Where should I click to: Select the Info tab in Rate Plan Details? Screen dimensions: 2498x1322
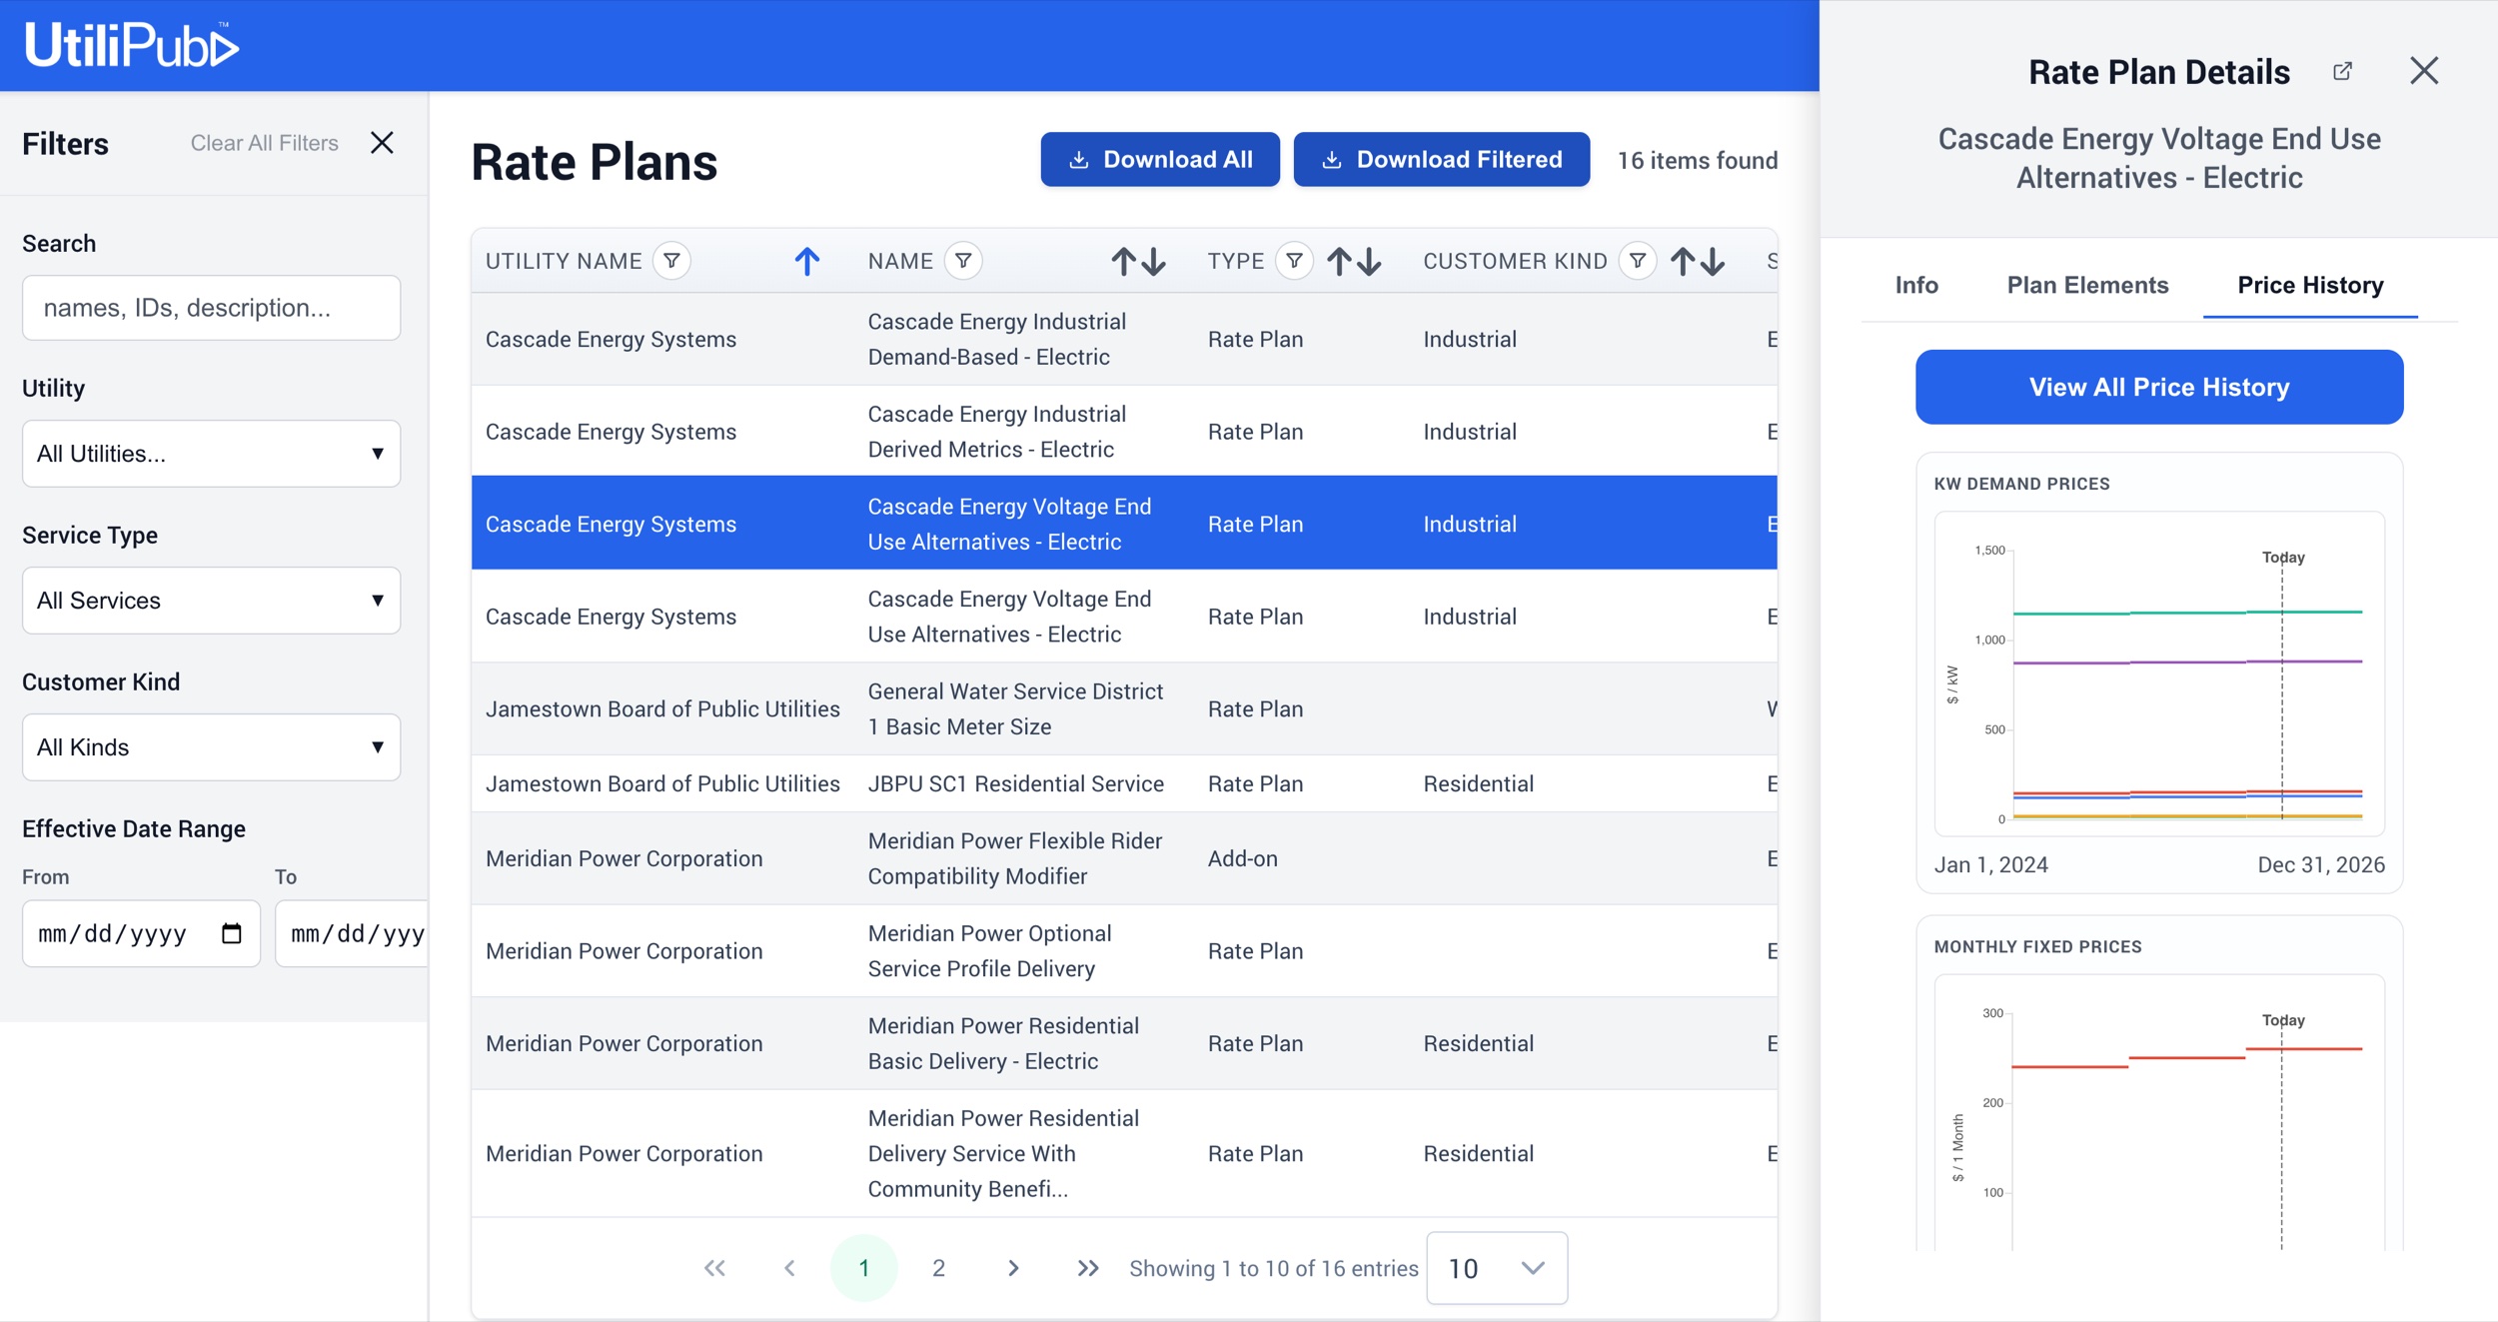point(1915,286)
